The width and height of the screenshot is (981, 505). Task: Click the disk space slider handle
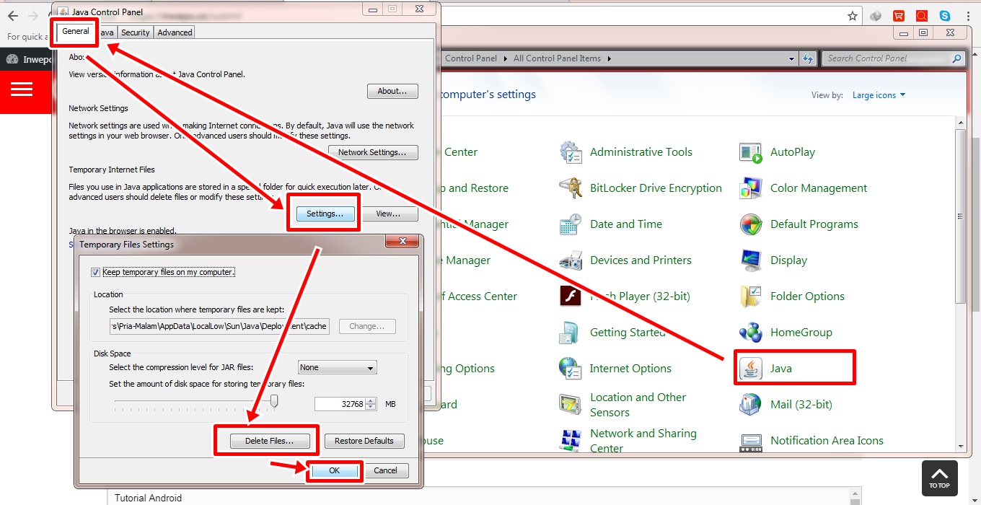(274, 401)
